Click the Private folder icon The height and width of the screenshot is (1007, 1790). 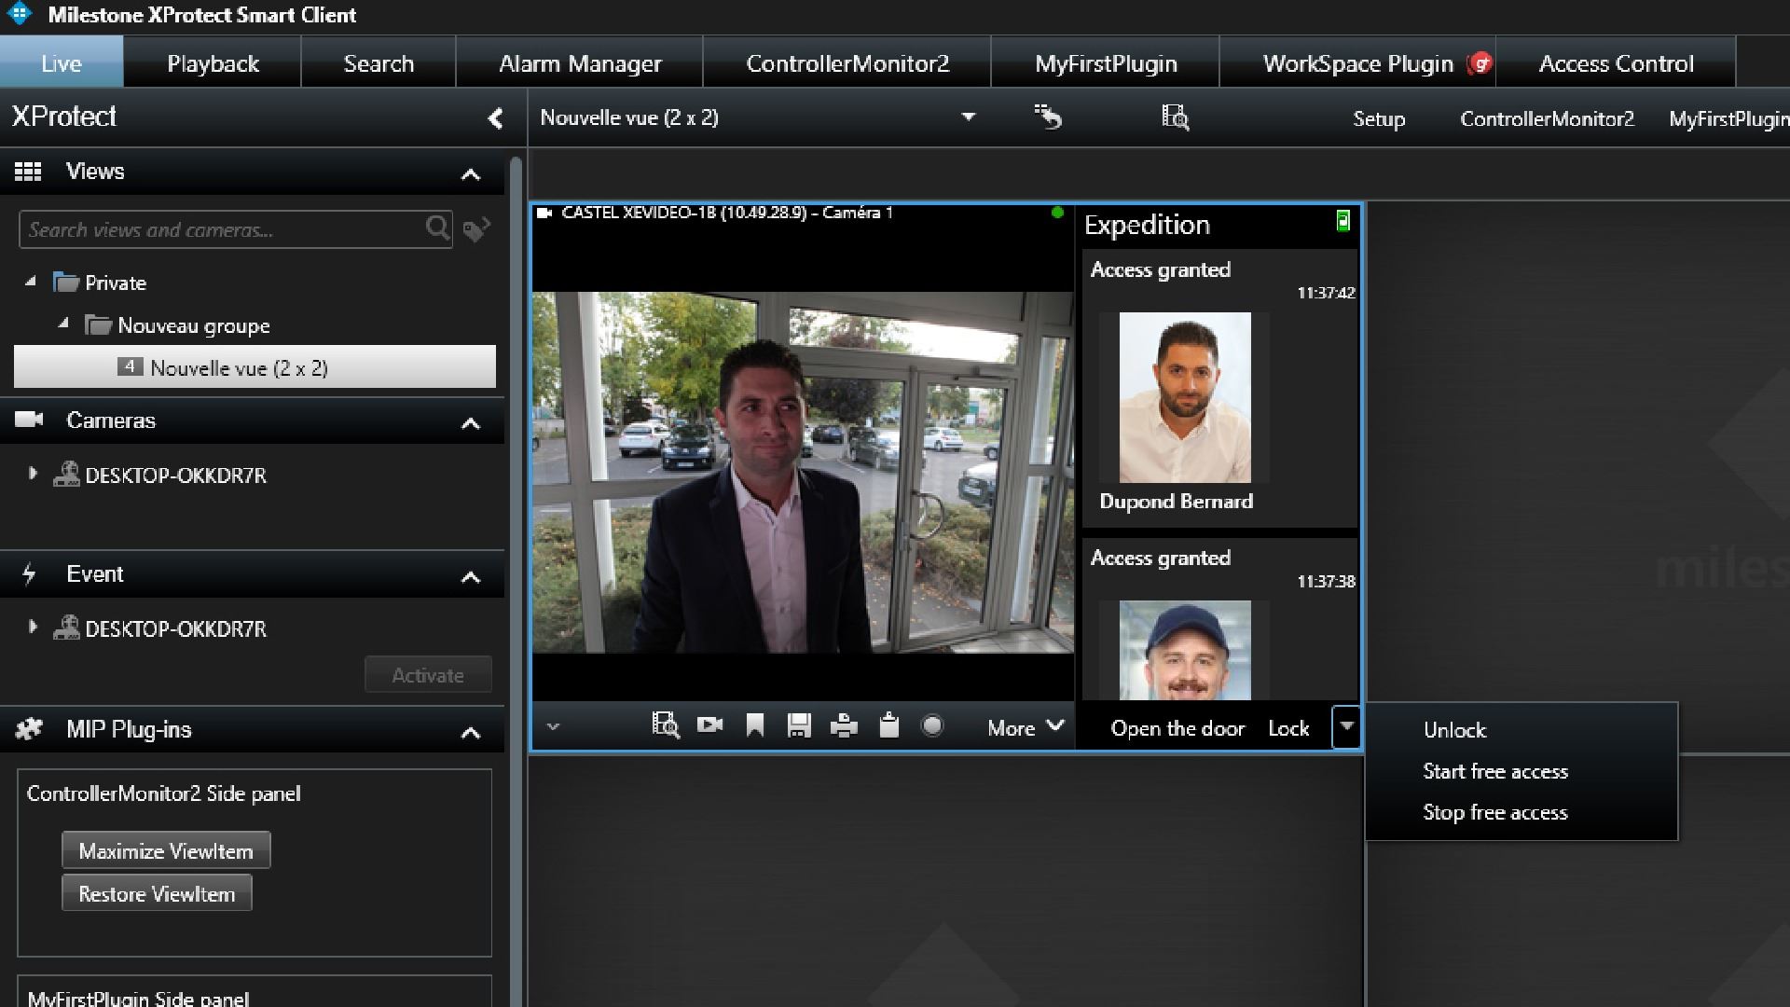coord(65,283)
